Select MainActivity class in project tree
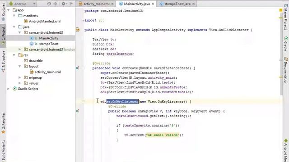The image size is (289, 162). pyautogui.click(x=48, y=38)
